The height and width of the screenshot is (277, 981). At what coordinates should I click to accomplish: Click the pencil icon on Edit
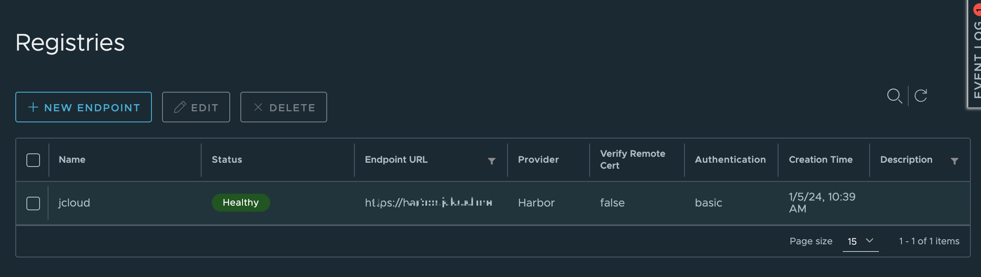pos(180,107)
